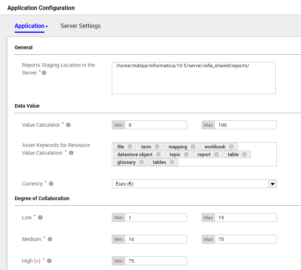Switch to the Server Settings tab

[81, 26]
